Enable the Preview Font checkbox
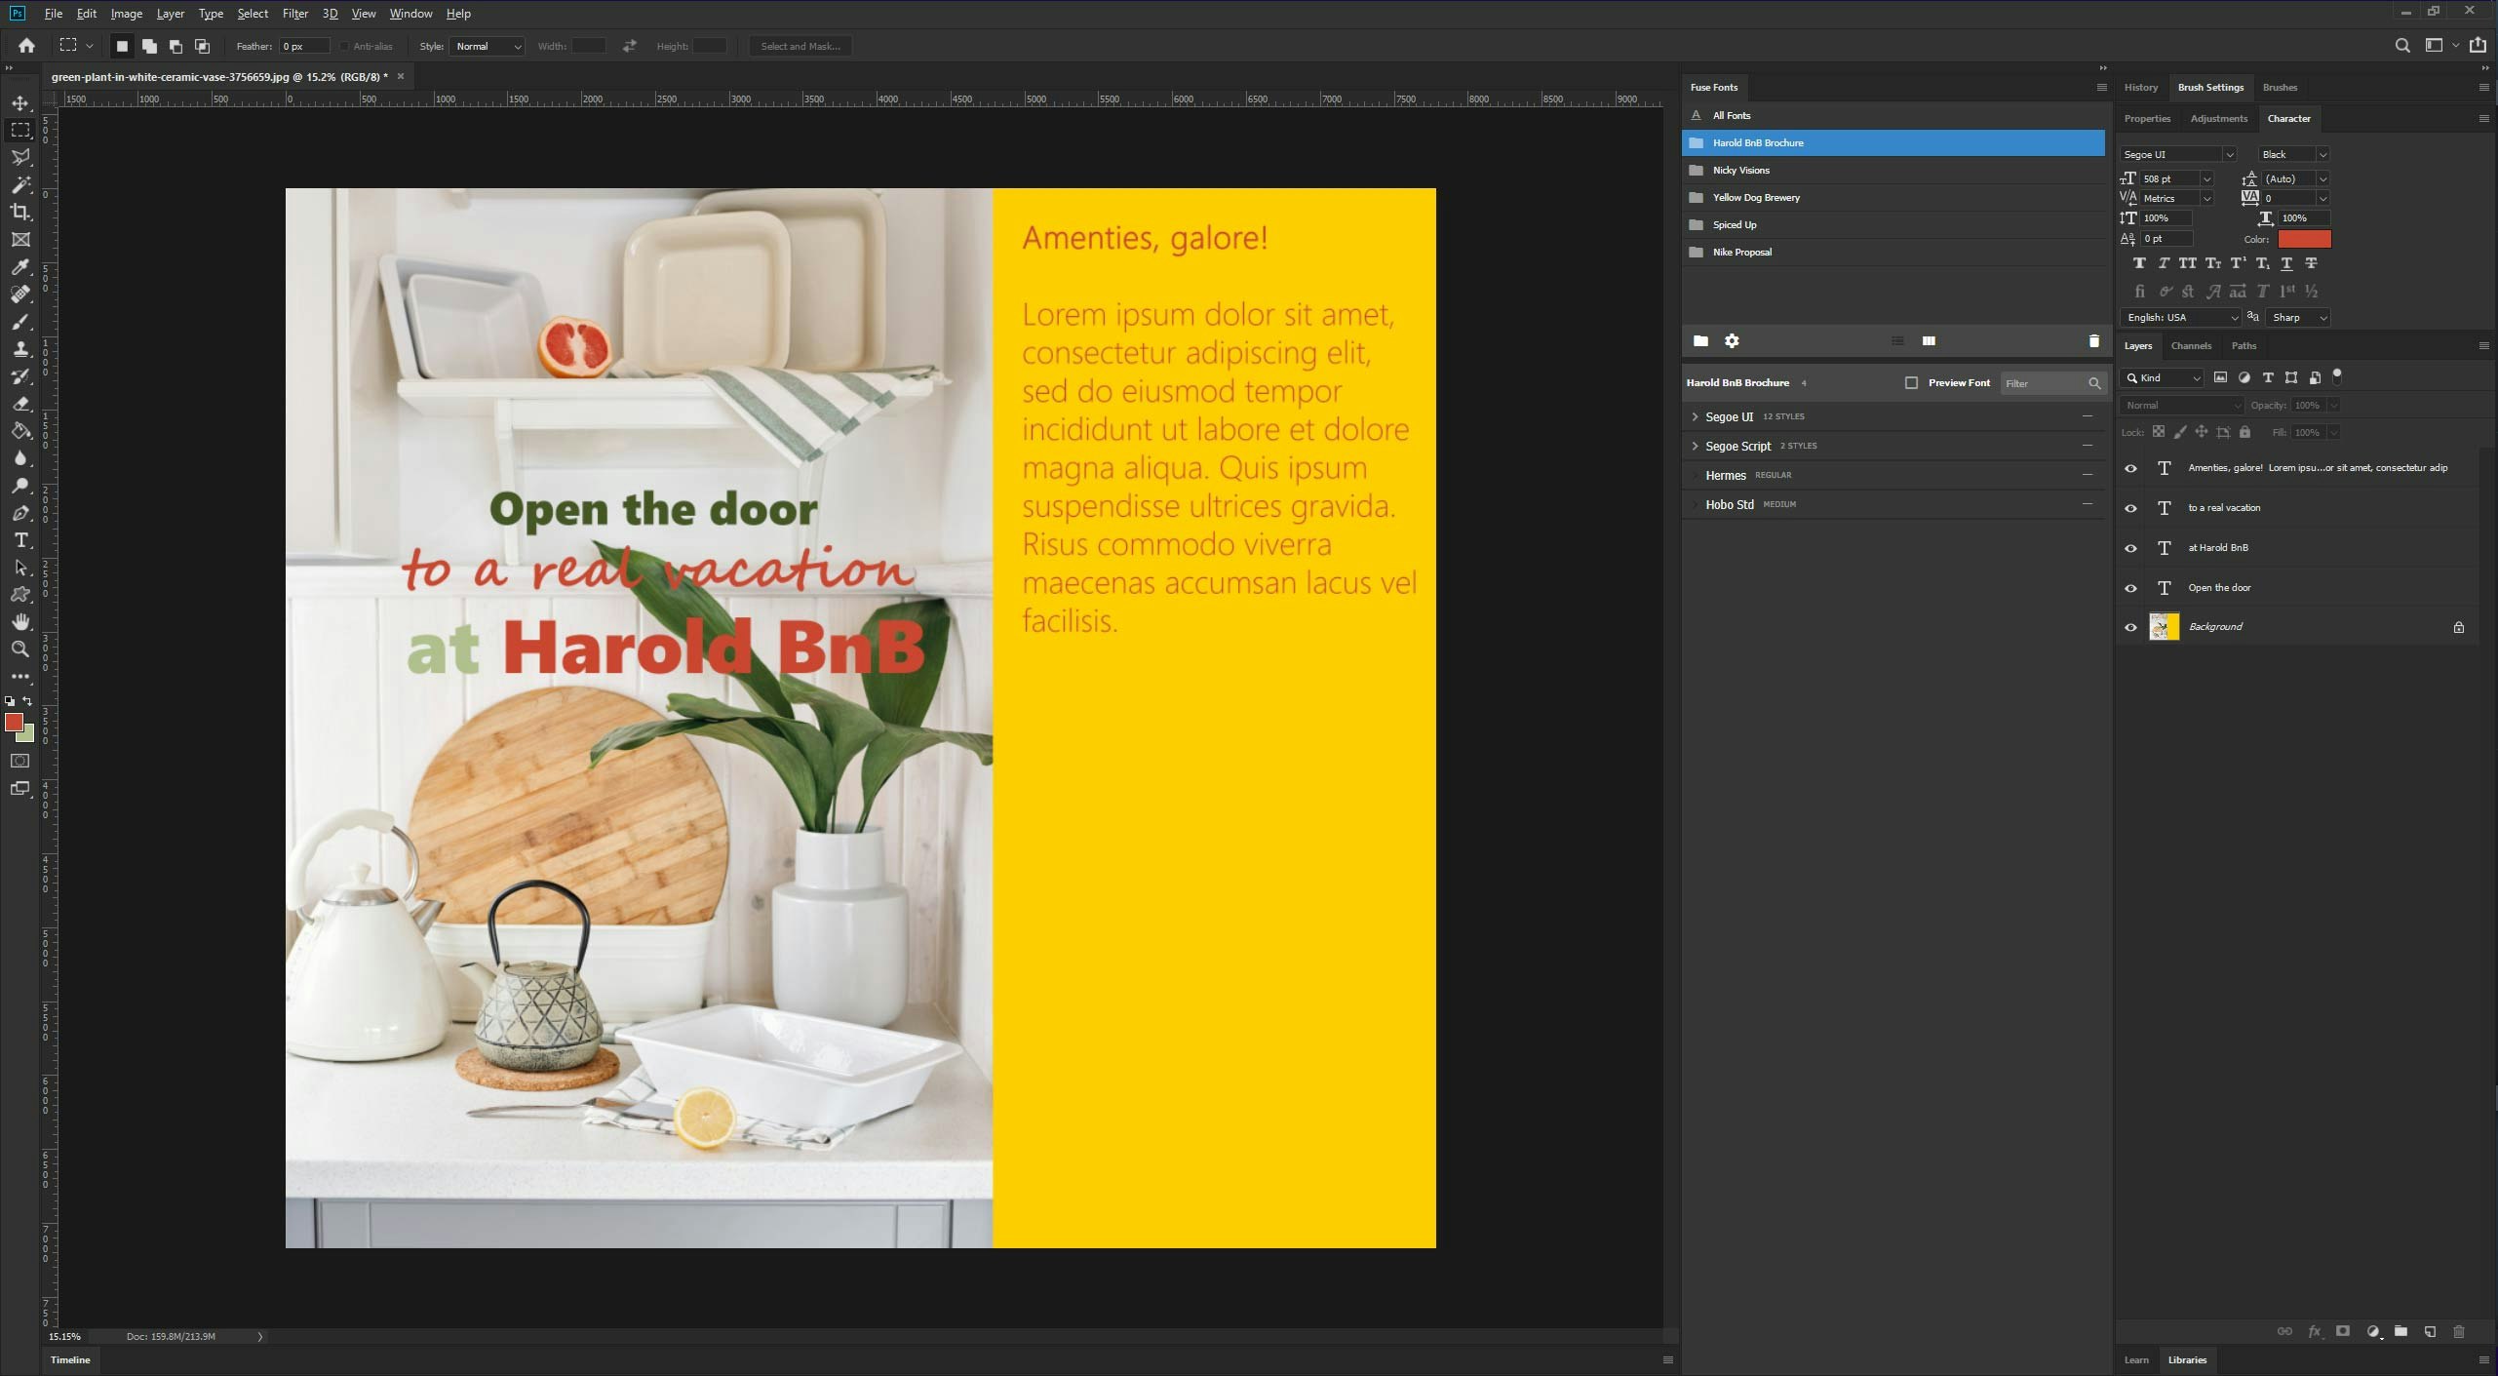Image resolution: width=2498 pixels, height=1376 pixels. click(x=1913, y=382)
